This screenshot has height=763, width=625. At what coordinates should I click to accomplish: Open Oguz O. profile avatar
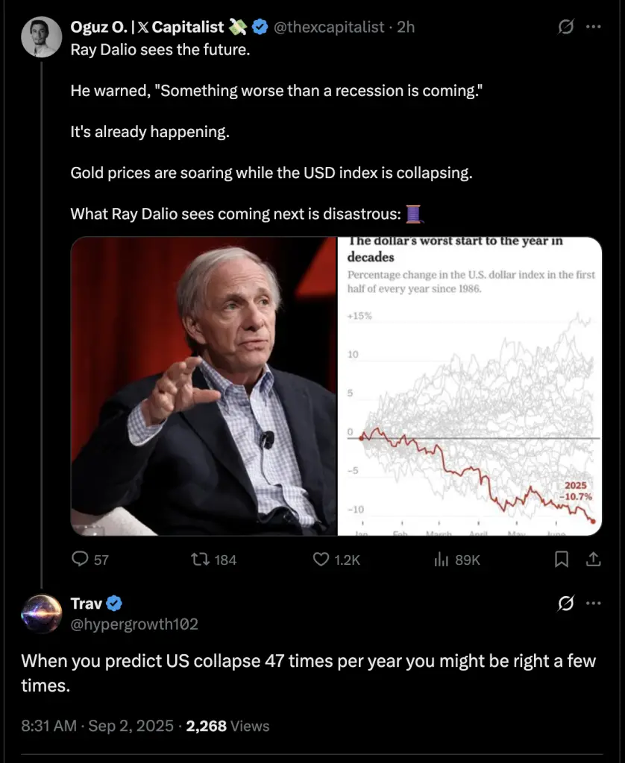42,37
